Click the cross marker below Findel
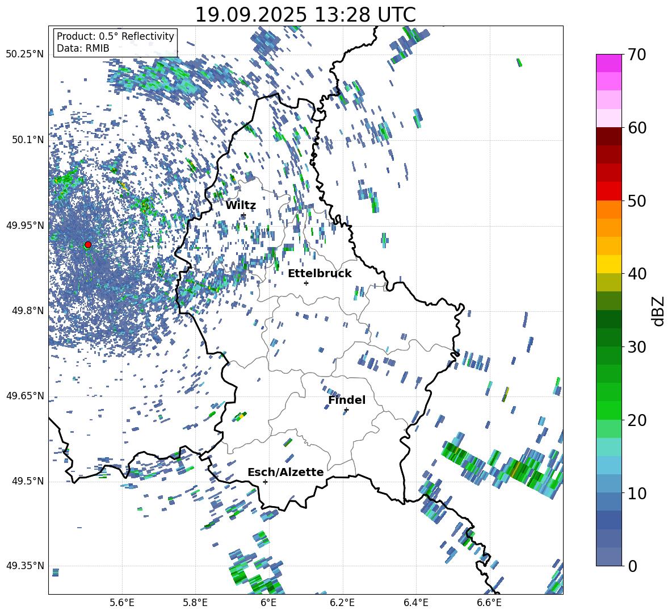This screenshot has height=614, width=672. tap(346, 410)
